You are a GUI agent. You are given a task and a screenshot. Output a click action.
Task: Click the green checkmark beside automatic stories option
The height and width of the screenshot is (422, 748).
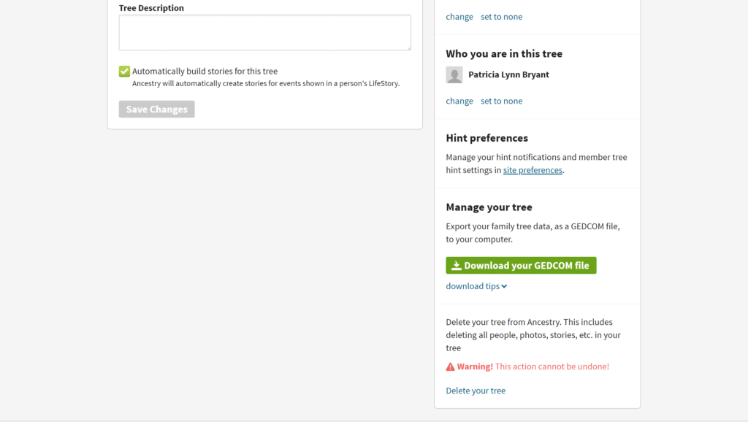[x=124, y=71]
